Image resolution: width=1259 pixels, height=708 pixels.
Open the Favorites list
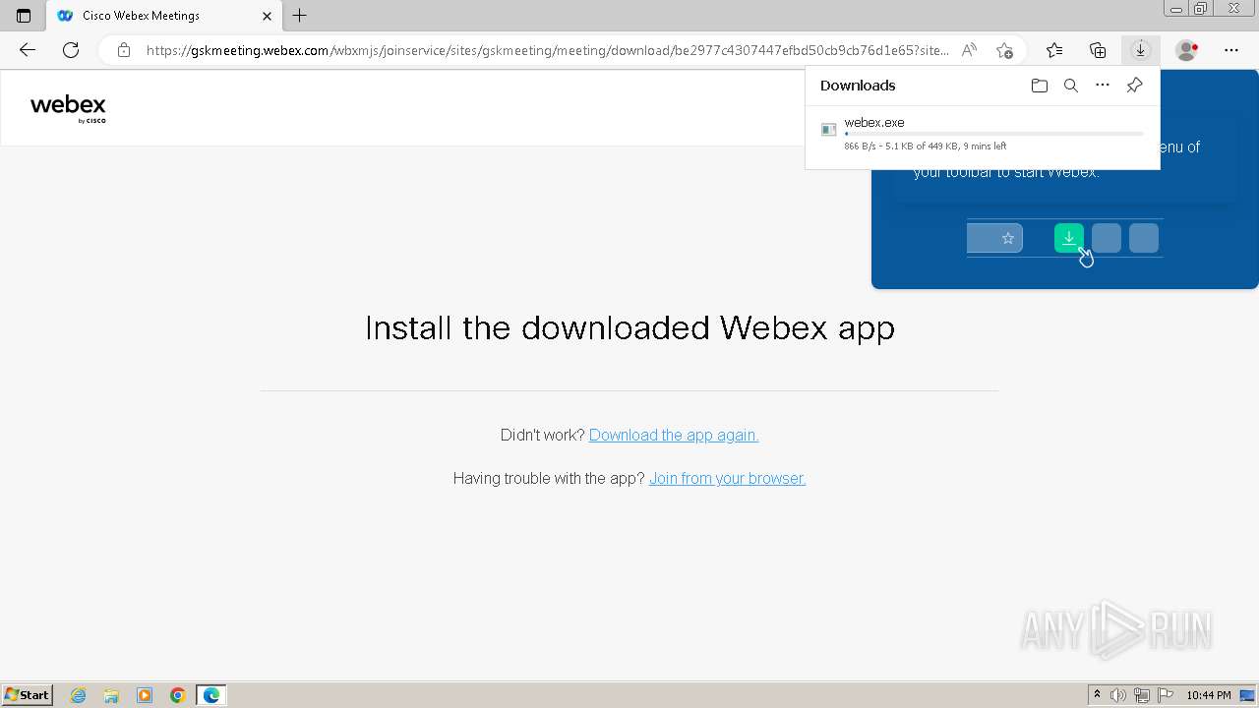[x=1054, y=50]
